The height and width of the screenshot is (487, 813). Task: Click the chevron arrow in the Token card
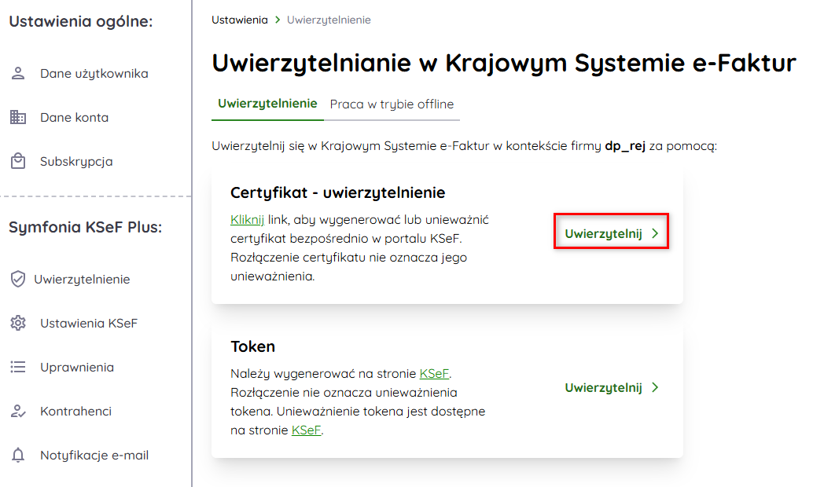pyautogui.click(x=655, y=388)
